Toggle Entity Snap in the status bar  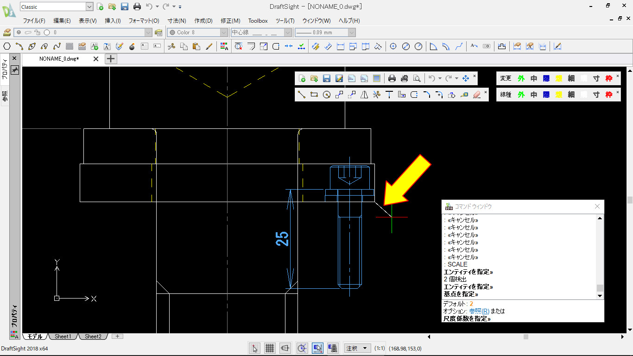pos(317,348)
